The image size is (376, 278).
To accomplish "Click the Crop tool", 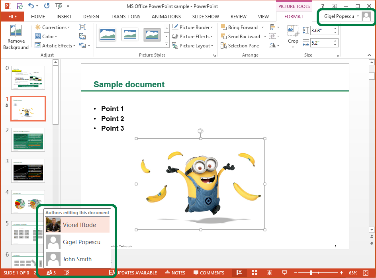I will [x=293, y=37].
